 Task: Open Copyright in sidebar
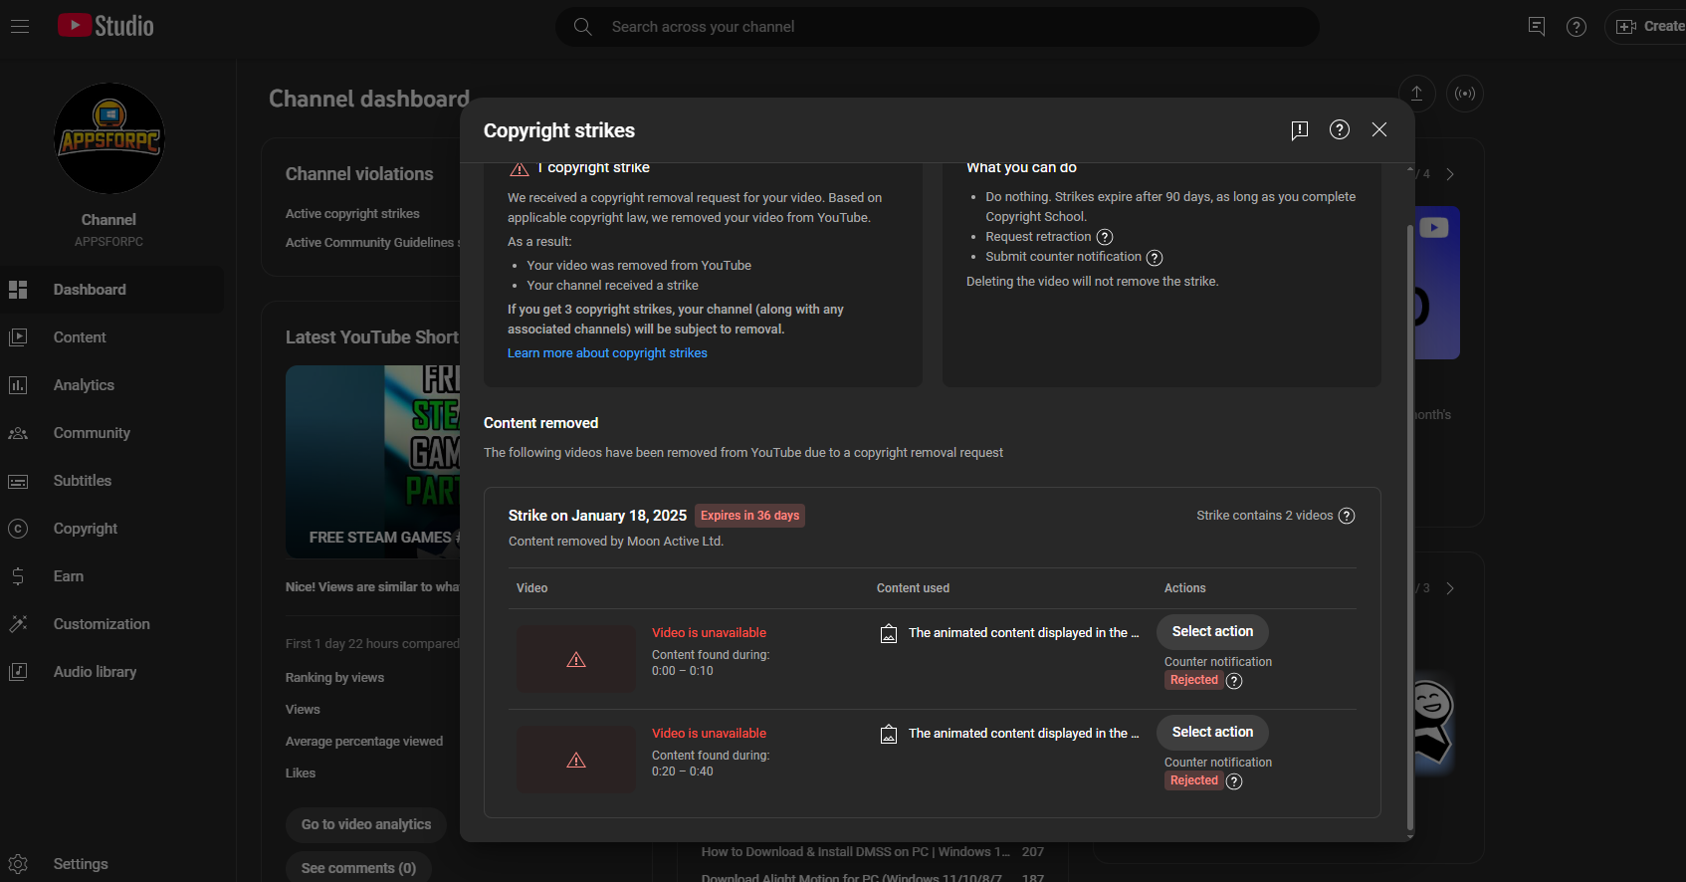coord(111,529)
